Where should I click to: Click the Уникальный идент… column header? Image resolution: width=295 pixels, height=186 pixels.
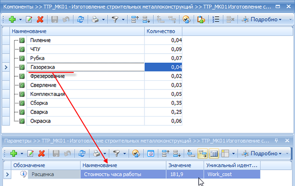[232, 165]
